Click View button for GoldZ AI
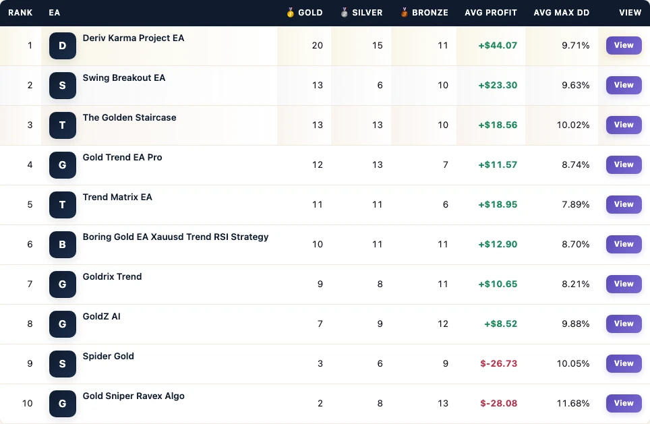Viewport: 650px width, 424px height. point(624,324)
